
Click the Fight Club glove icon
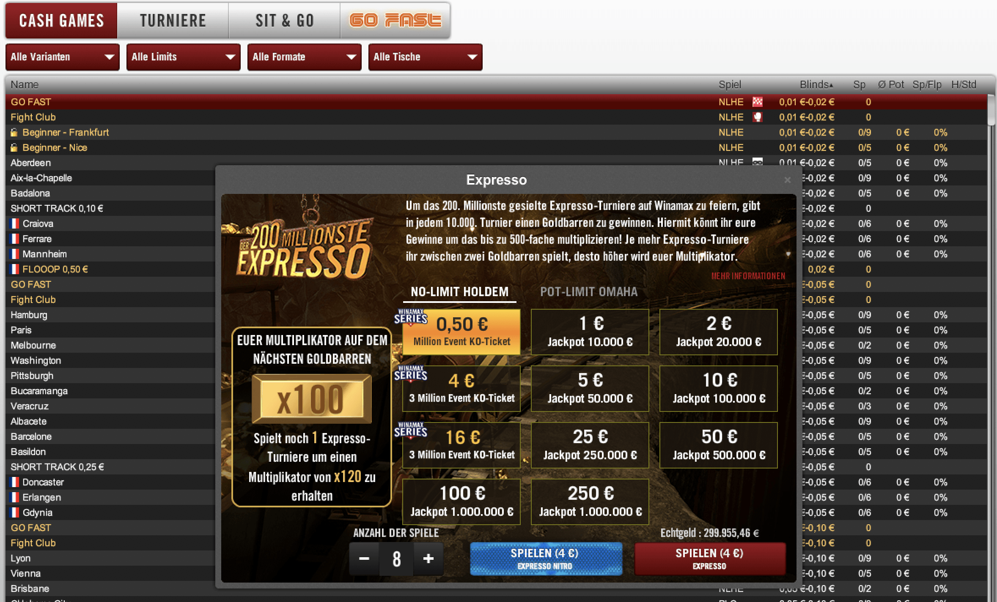point(757,117)
